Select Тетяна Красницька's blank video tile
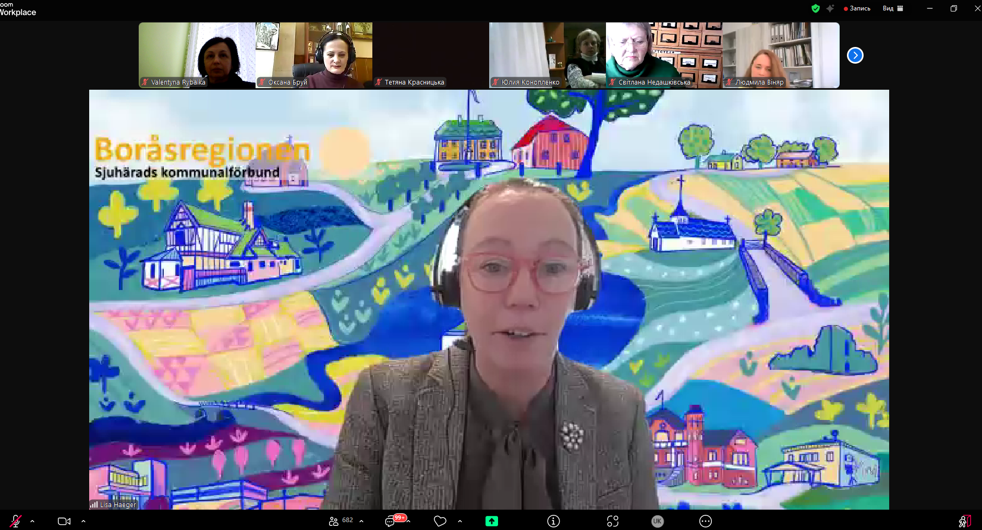The height and width of the screenshot is (530, 982). [431, 55]
